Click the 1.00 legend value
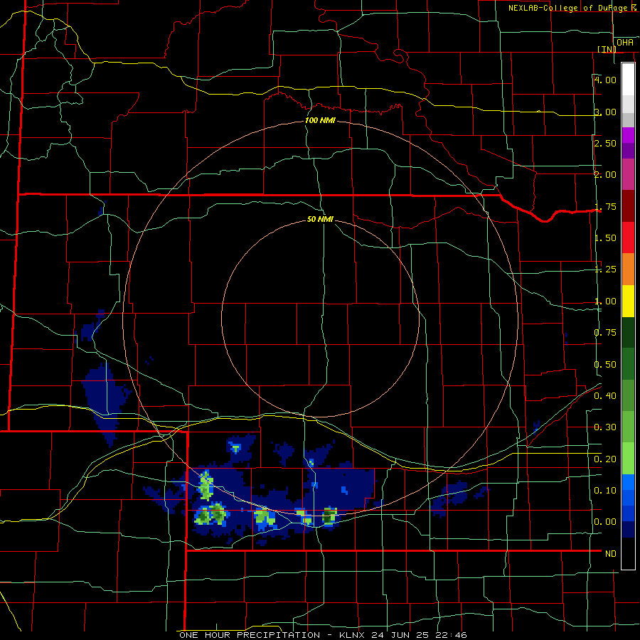 tap(605, 302)
